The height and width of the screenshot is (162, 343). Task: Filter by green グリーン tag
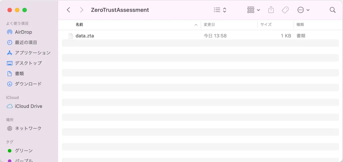pyautogui.click(x=24, y=151)
